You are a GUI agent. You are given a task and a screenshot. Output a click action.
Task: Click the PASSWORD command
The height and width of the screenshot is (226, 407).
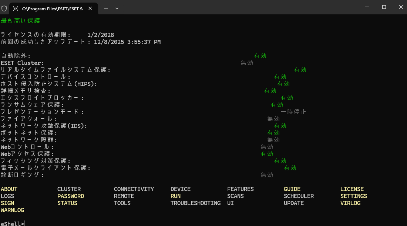click(x=71, y=196)
